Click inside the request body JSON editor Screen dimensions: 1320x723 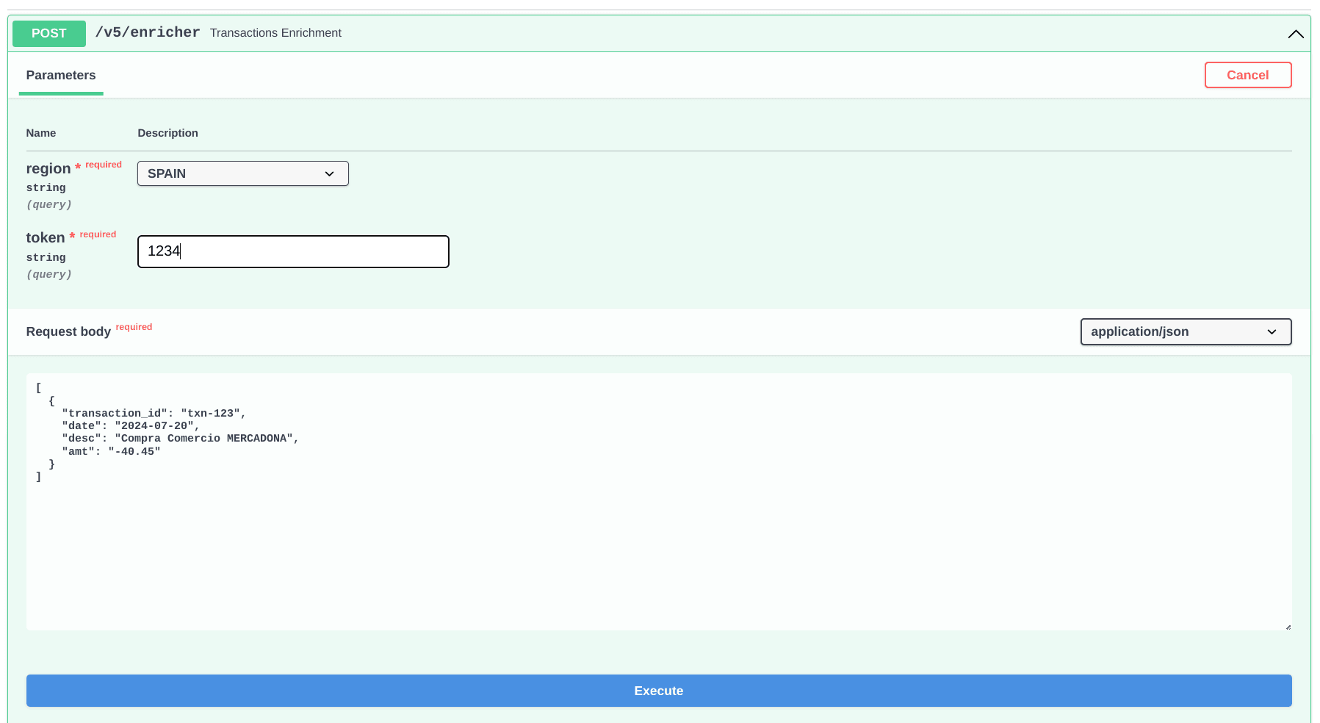[x=659, y=502]
